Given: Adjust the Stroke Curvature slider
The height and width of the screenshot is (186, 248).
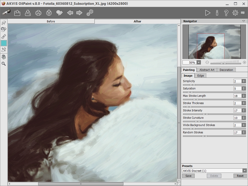Looking at the screenshot, I should click(214, 121).
